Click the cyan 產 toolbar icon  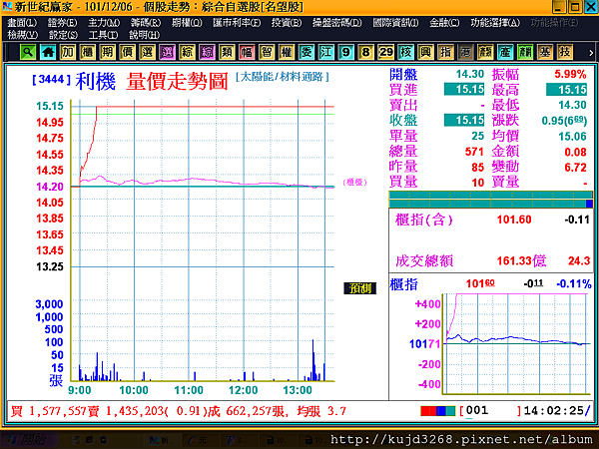click(x=504, y=52)
